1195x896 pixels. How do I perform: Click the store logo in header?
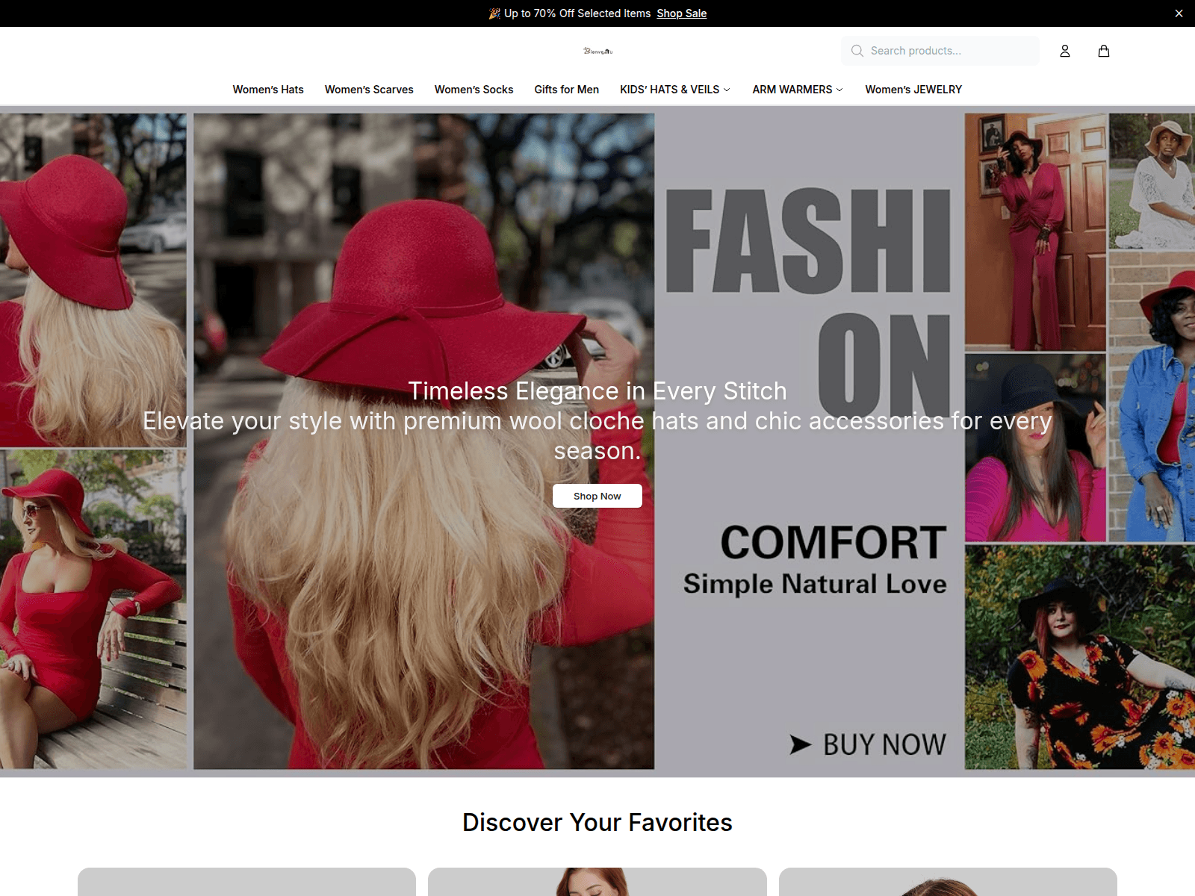[x=597, y=51]
